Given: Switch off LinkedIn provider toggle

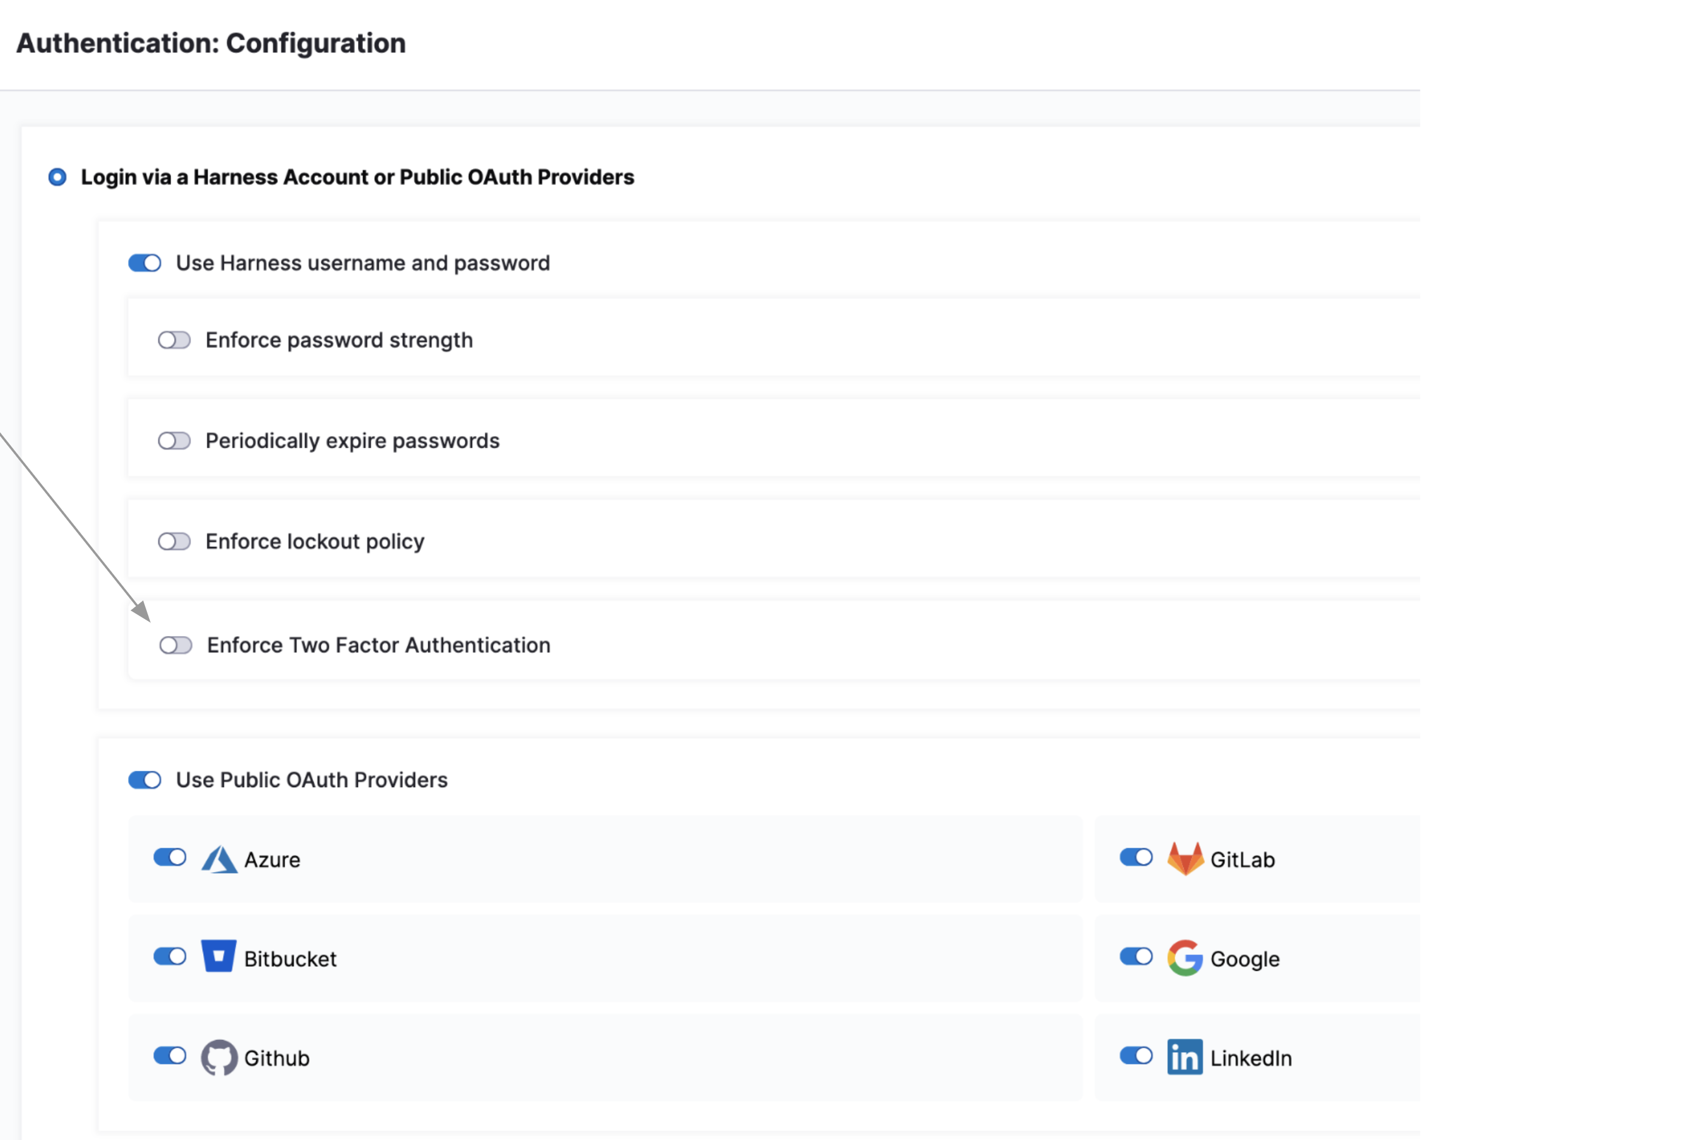Looking at the screenshot, I should [x=1136, y=1056].
